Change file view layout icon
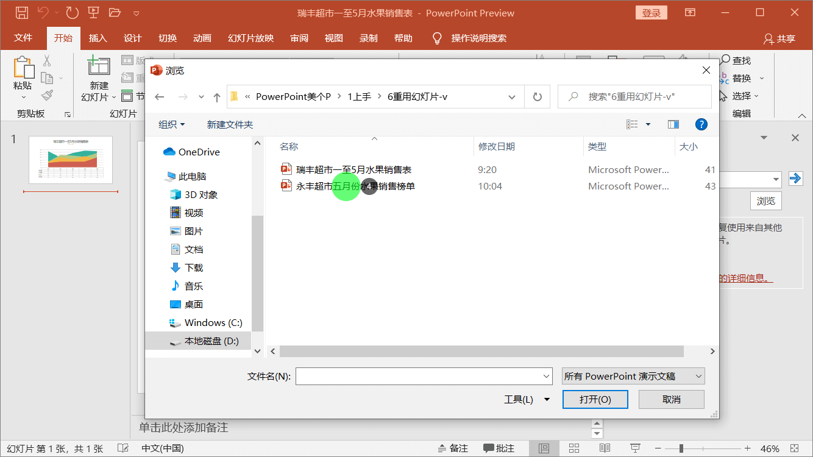Viewport: 813px width, 457px height. click(632, 124)
